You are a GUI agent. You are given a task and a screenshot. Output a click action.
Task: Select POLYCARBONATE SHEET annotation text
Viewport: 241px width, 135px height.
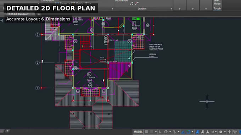click(156, 47)
